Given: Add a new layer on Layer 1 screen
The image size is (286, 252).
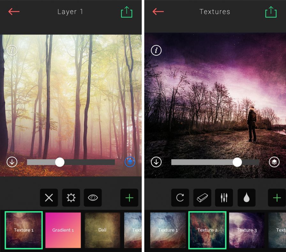Looking at the screenshot, I should coord(129,198).
